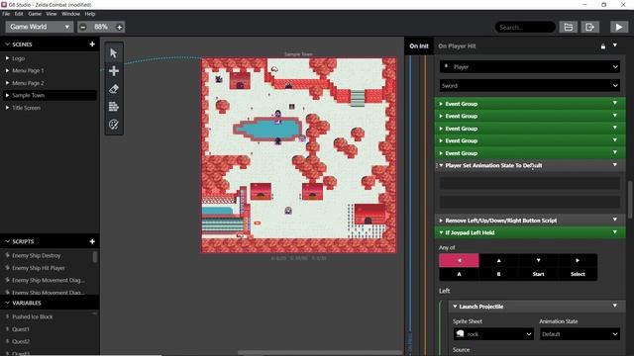Screen dimensions: 634x356
Task: Open the Edit menu
Action: pos(19,14)
